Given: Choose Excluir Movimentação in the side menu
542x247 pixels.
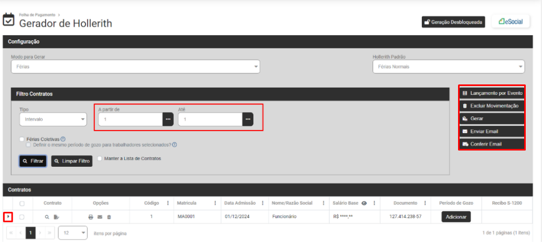Looking at the screenshot, I should (492, 105).
